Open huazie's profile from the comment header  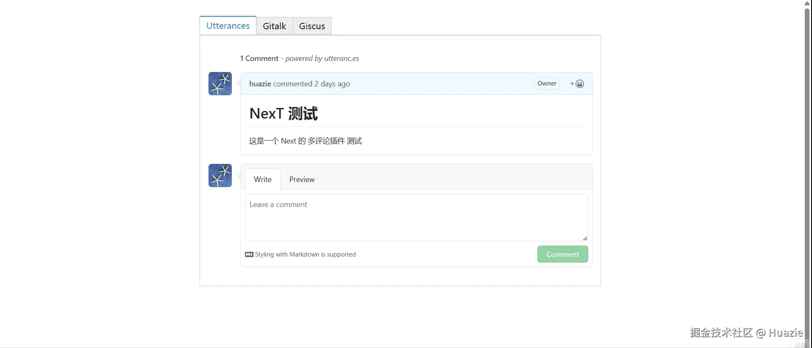(260, 84)
